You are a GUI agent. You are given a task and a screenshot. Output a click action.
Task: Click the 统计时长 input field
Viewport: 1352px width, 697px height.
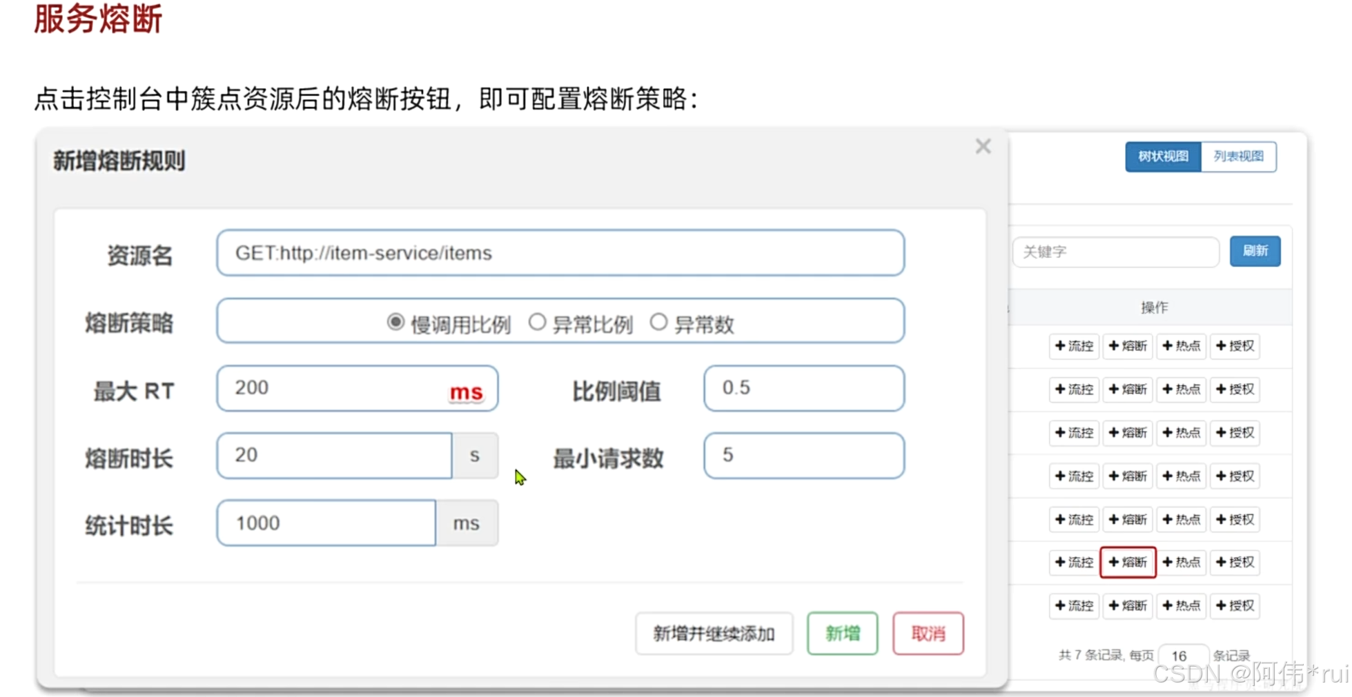click(x=326, y=523)
